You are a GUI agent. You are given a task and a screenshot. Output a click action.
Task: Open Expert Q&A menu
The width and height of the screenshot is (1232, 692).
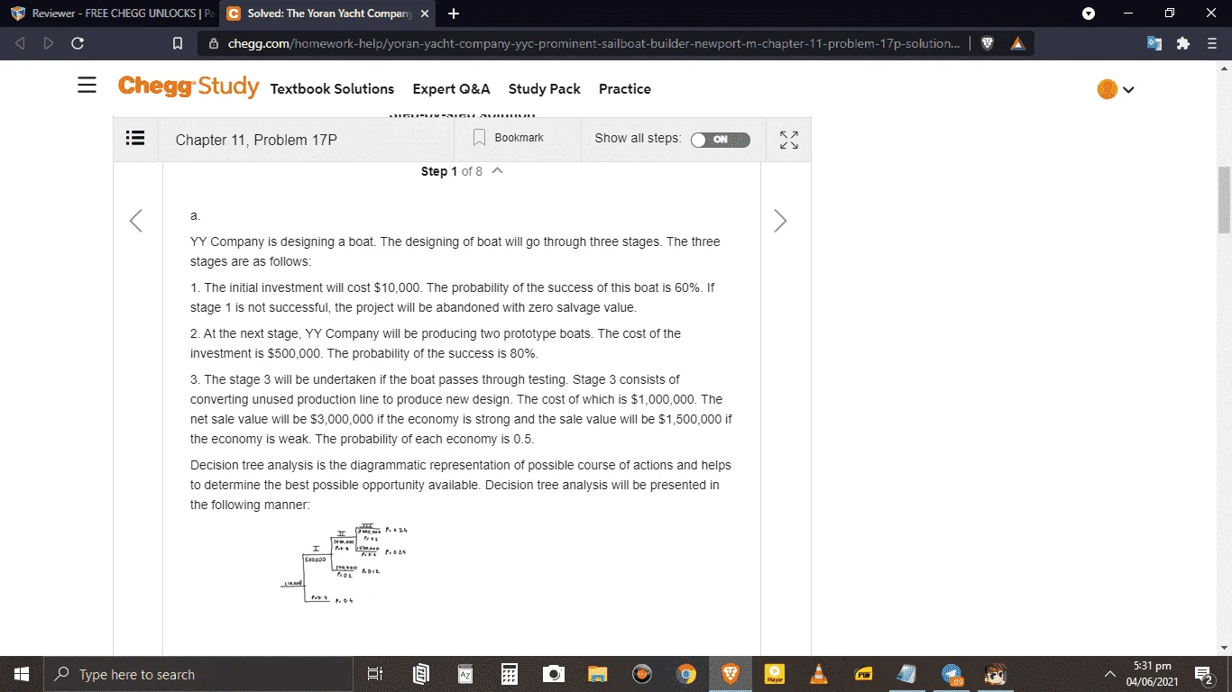pos(451,88)
